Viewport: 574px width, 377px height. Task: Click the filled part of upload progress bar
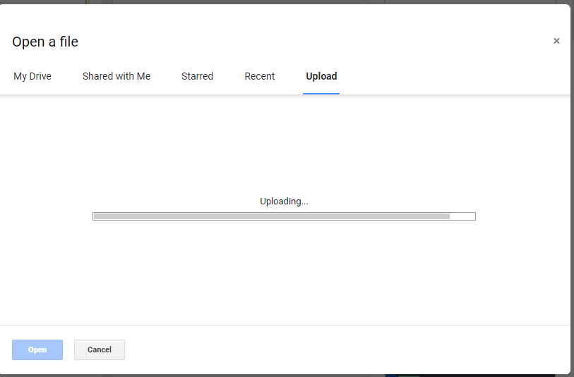point(271,216)
